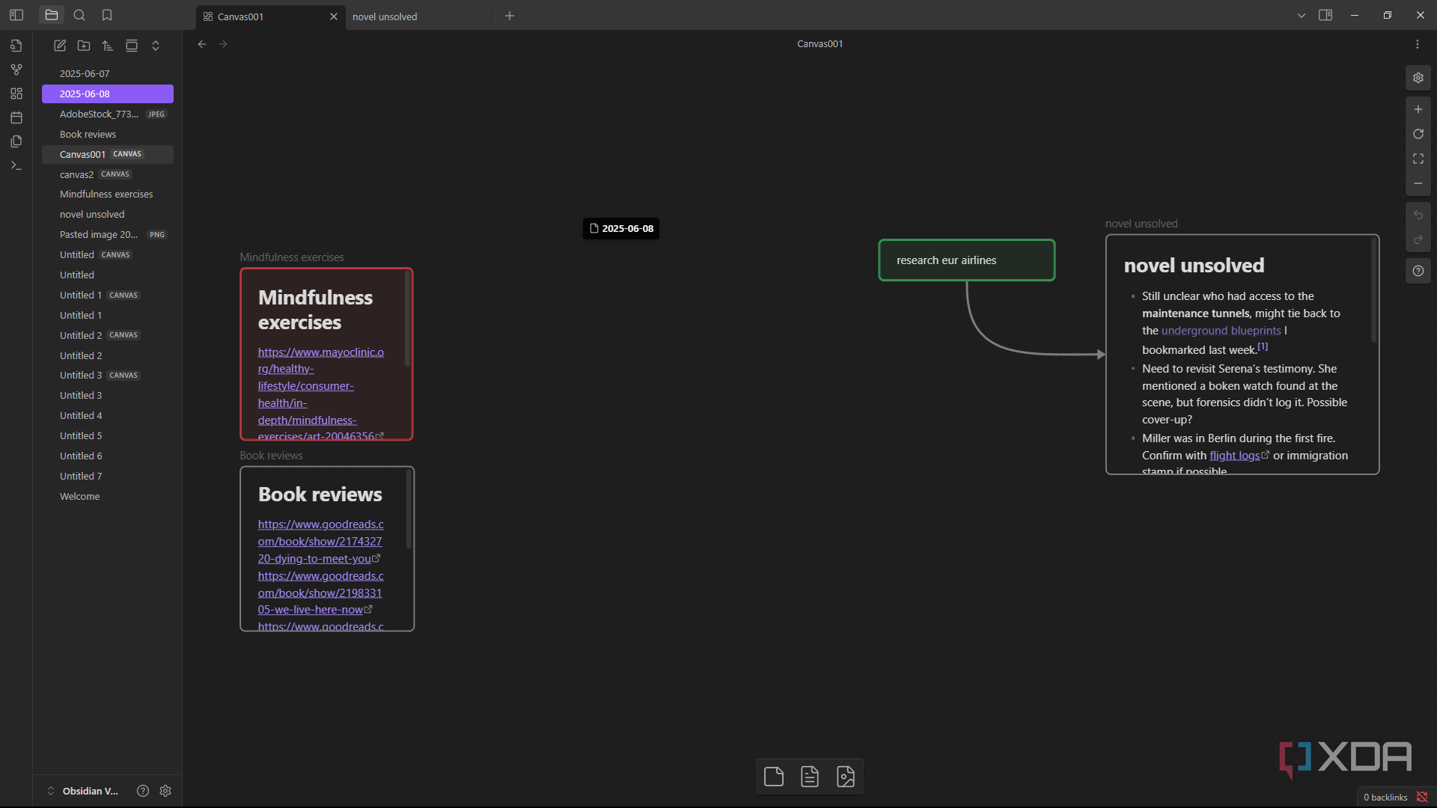Open the tab list dropdown
The image size is (1437, 808).
[1302, 15]
